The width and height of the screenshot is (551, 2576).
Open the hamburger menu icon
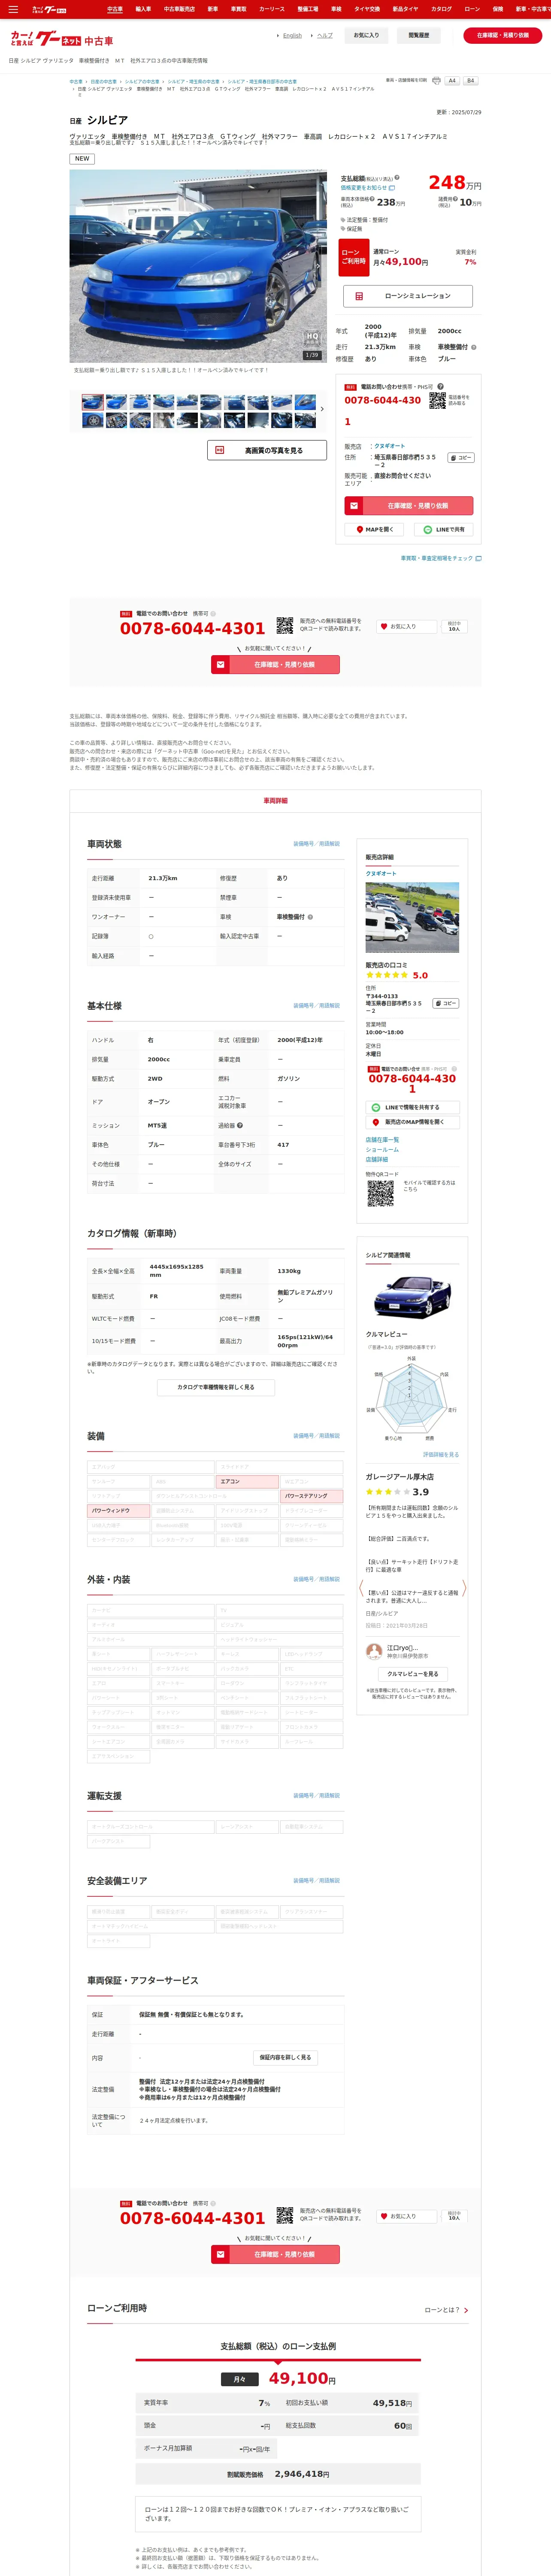[13, 9]
